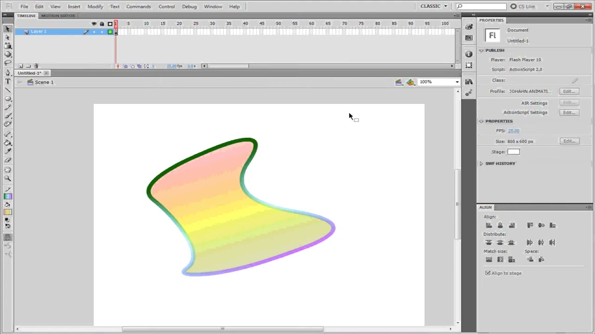Image resolution: width=595 pixels, height=334 pixels.
Task: Select the Deco tool
Action: (7, 124)
